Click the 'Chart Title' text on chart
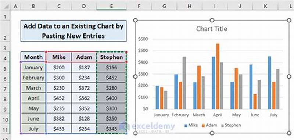 click(x=212, y=29)
